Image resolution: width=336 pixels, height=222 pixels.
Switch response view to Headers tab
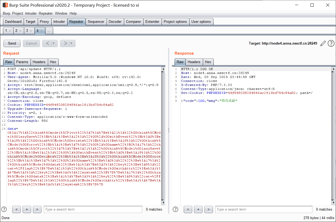(194, 62)
